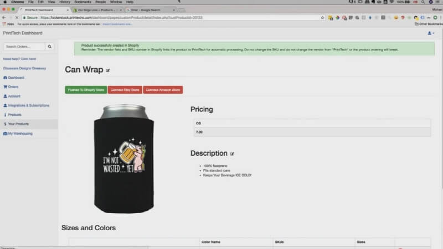443x249 pixels.
Task: Click Connect Amazon Store button
Action: [x=163, y=90]
